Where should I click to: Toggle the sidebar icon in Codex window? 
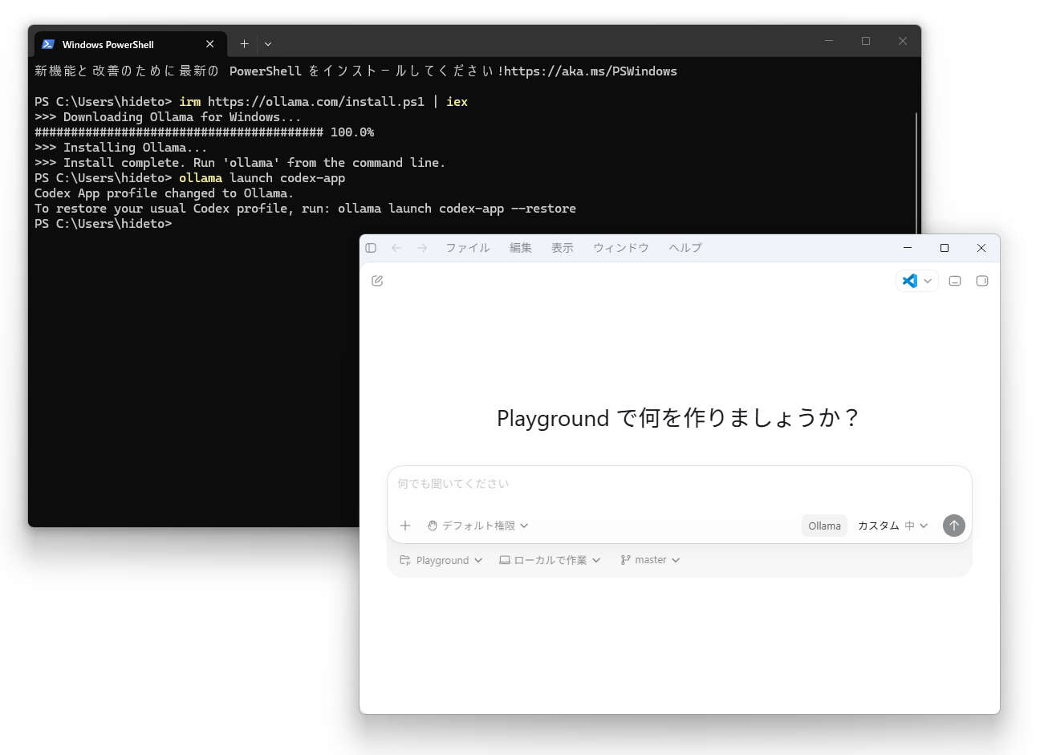371,248
